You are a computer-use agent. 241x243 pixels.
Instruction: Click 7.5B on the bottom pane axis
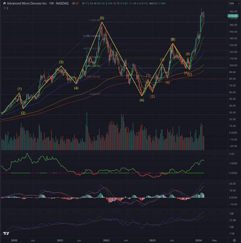point(232,234)
